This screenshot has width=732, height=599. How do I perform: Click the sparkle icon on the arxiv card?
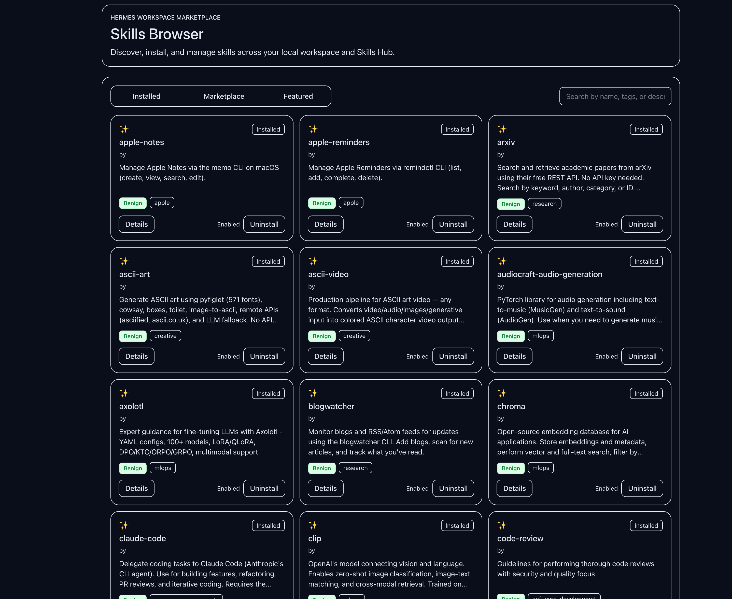(502, 129)
